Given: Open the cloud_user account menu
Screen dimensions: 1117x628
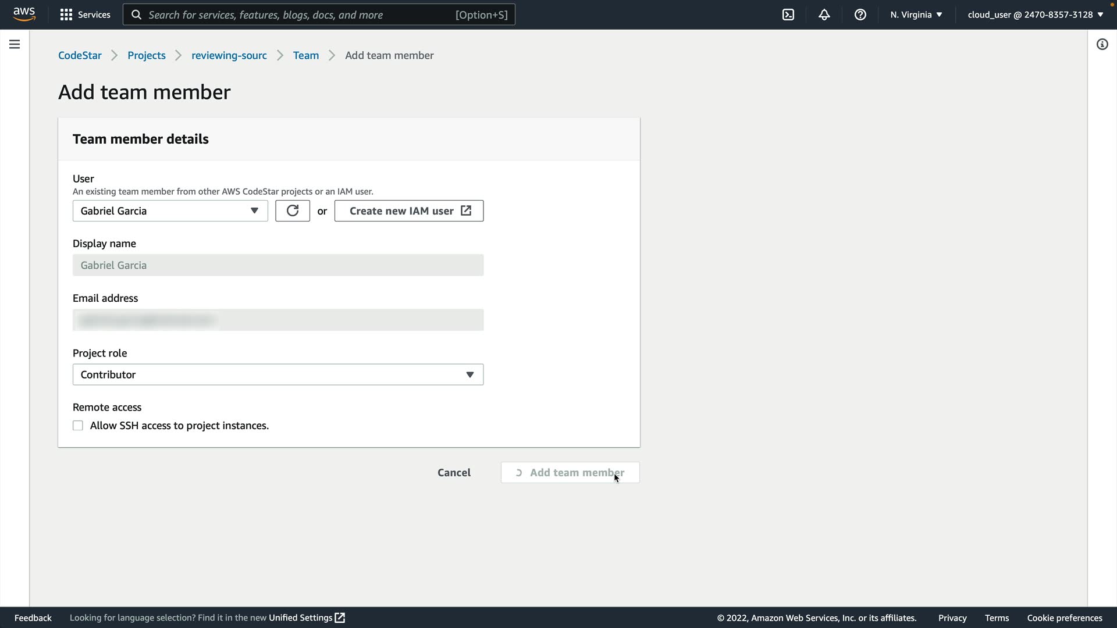Looking at the screenshot, I should point(1035,15).
